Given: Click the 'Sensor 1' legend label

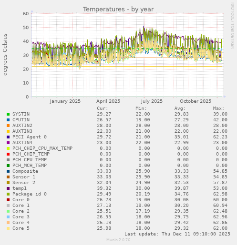Looking at the screenshot, I should click(24, 177).
